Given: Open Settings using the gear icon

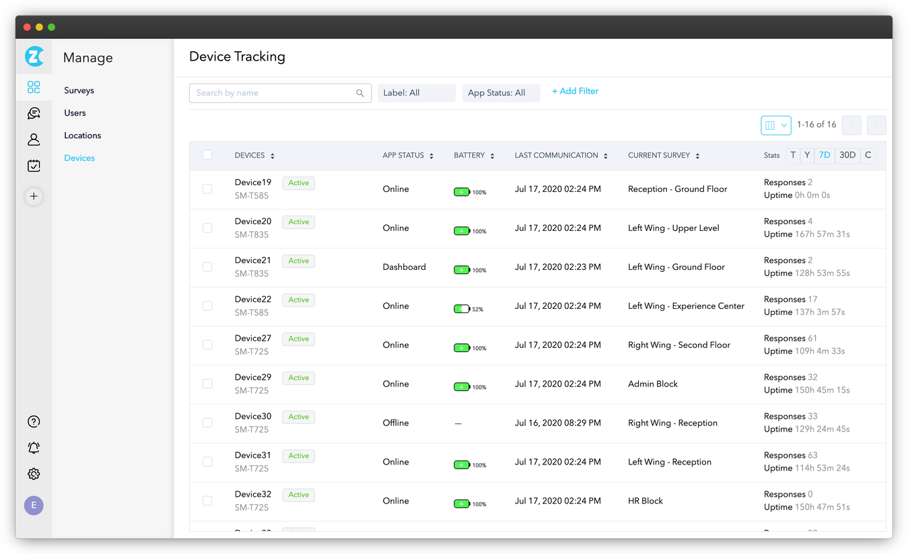Looking at the screenshot, I should 34,473.
